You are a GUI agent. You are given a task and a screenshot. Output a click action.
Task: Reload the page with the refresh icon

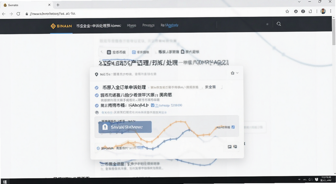(18, 14)
